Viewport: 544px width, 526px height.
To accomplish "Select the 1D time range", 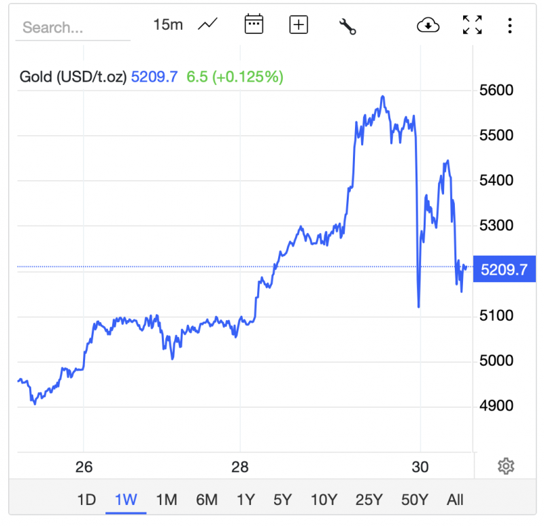I will coord(86,500).
